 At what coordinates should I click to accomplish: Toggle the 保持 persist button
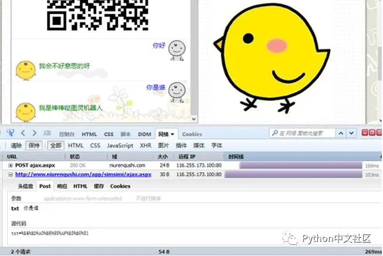coord(34,146)
